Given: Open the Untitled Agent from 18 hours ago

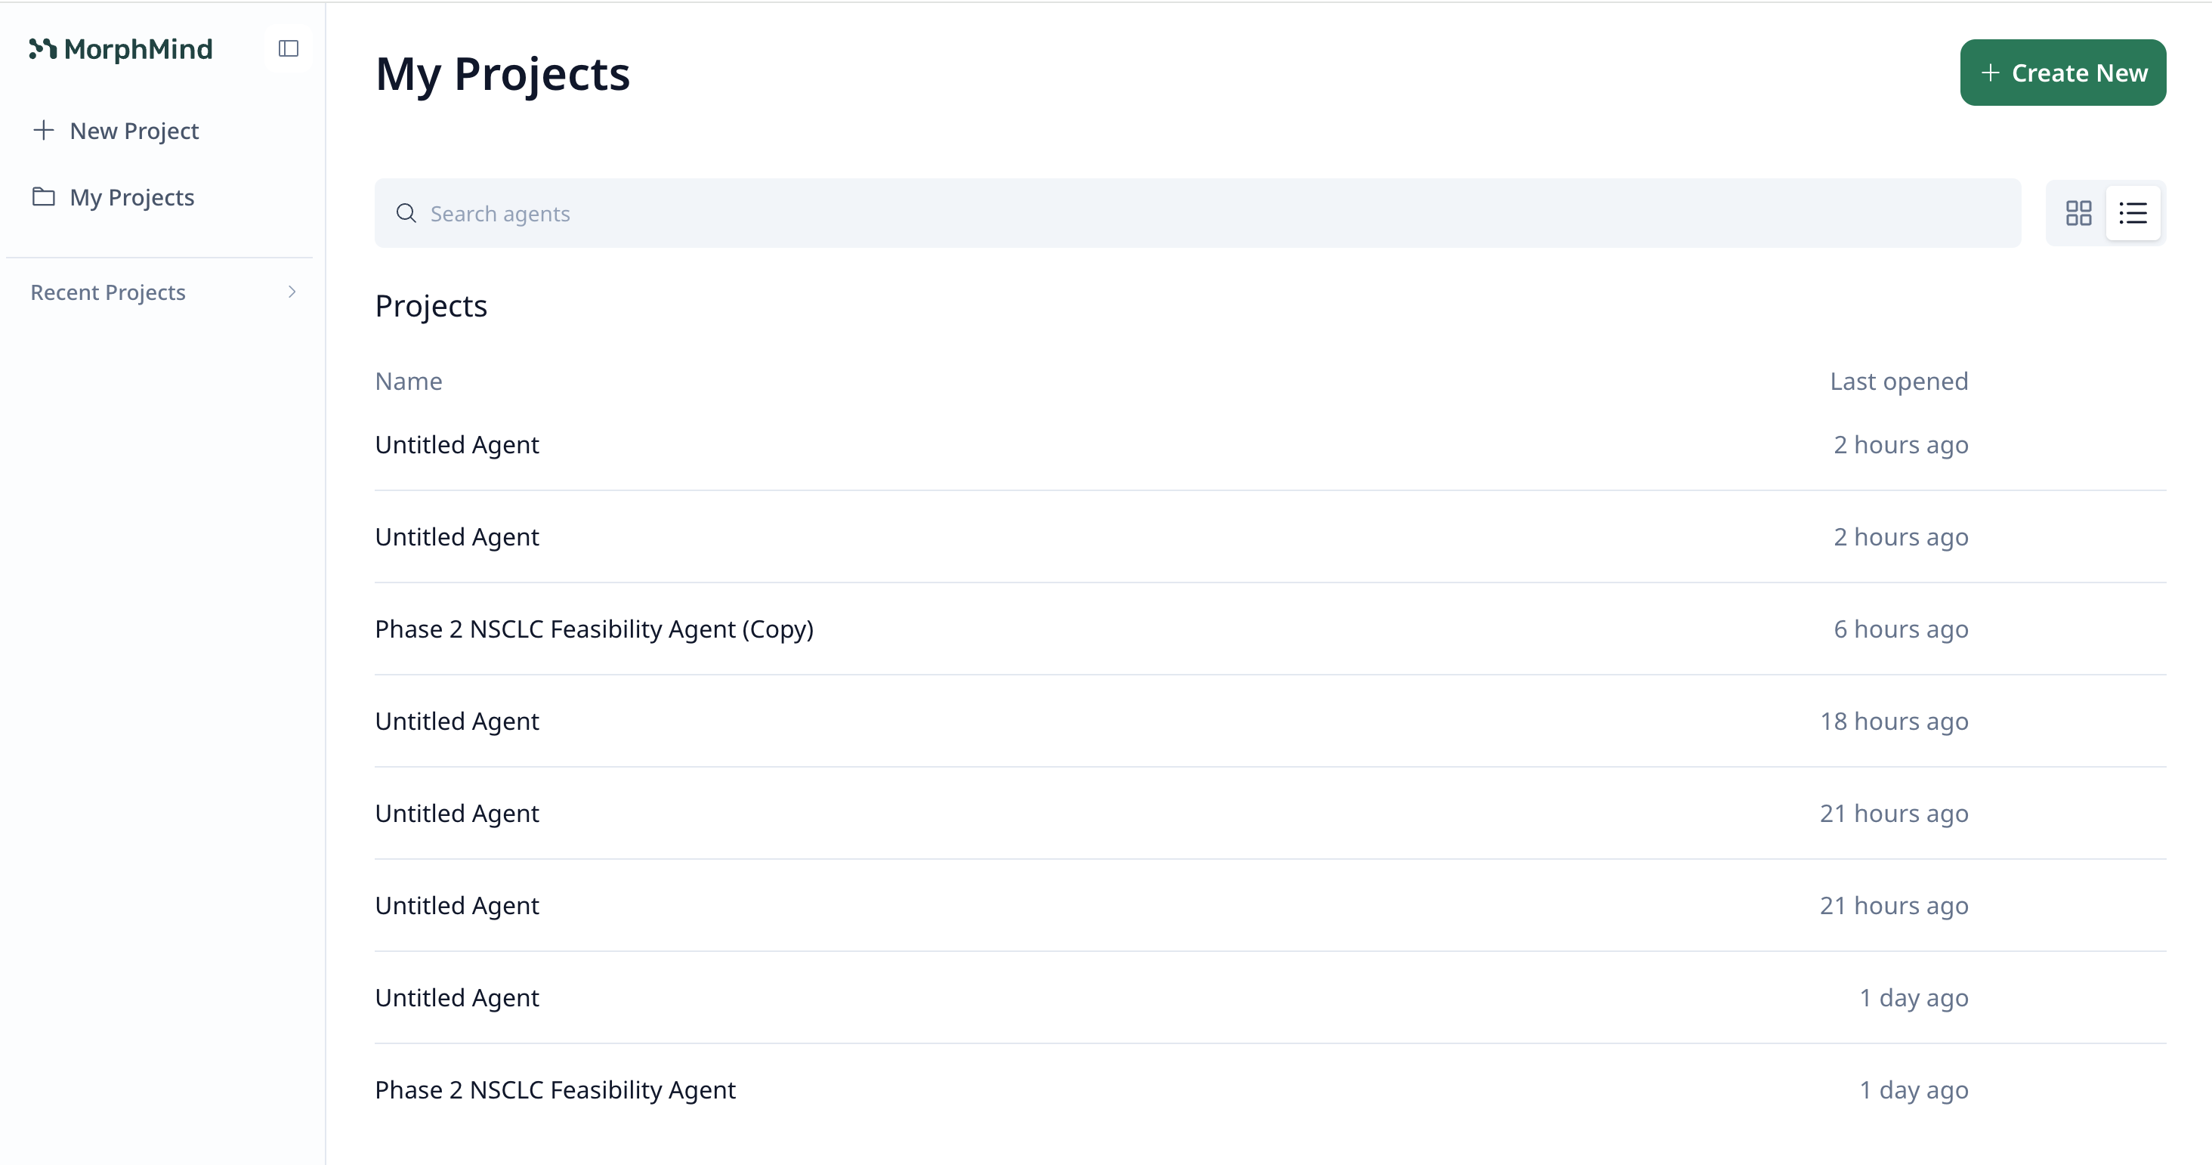Looking at the screenshot, I should click(x=457, y=722).
